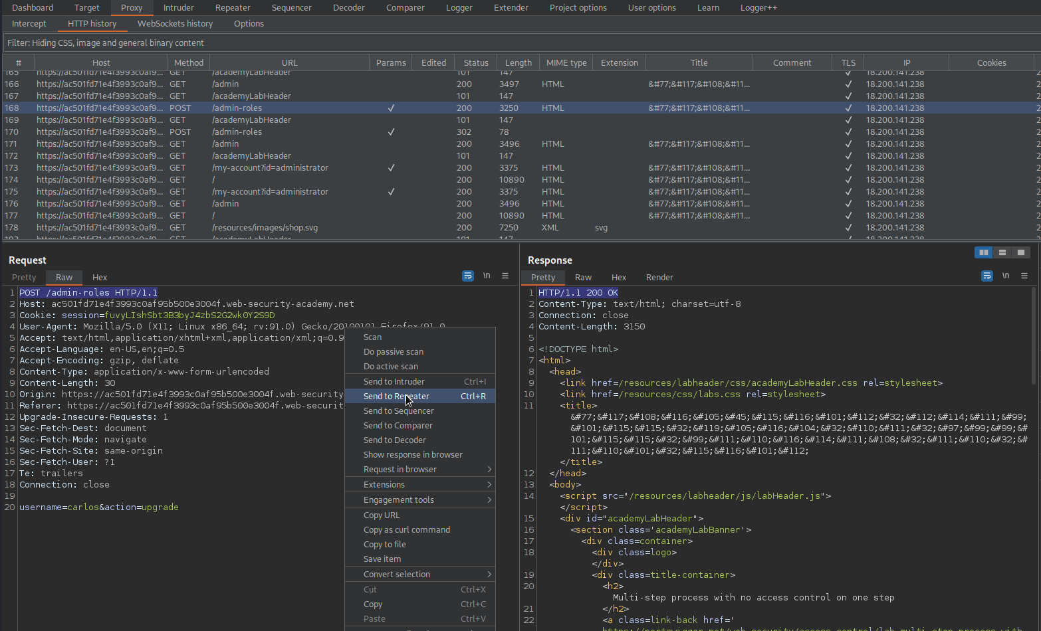This screenshot has height=631, width=1041.
Task: Select history row 173 /my-account?id=administrator
Action: (x=520, y=168)
